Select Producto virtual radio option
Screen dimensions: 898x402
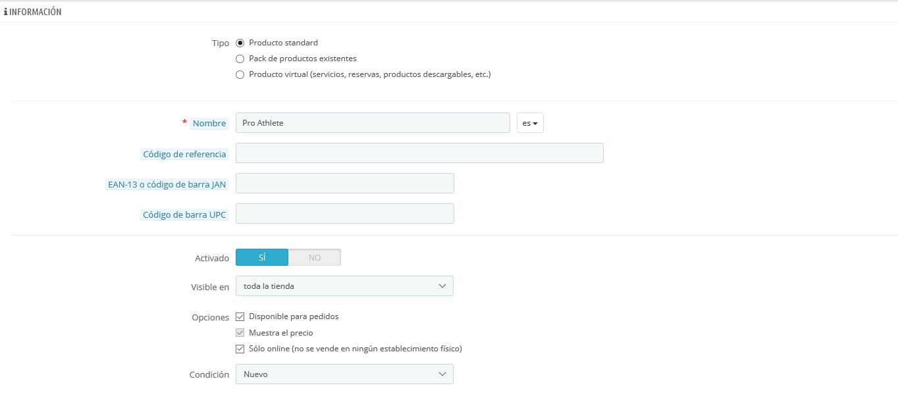tap(240, 74)
